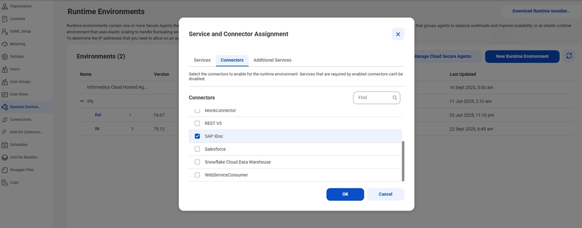The height and width of the screenshot is (228, 582).
Task: Click the SAP IDoc connector label
Action: (x=214, y=136)
